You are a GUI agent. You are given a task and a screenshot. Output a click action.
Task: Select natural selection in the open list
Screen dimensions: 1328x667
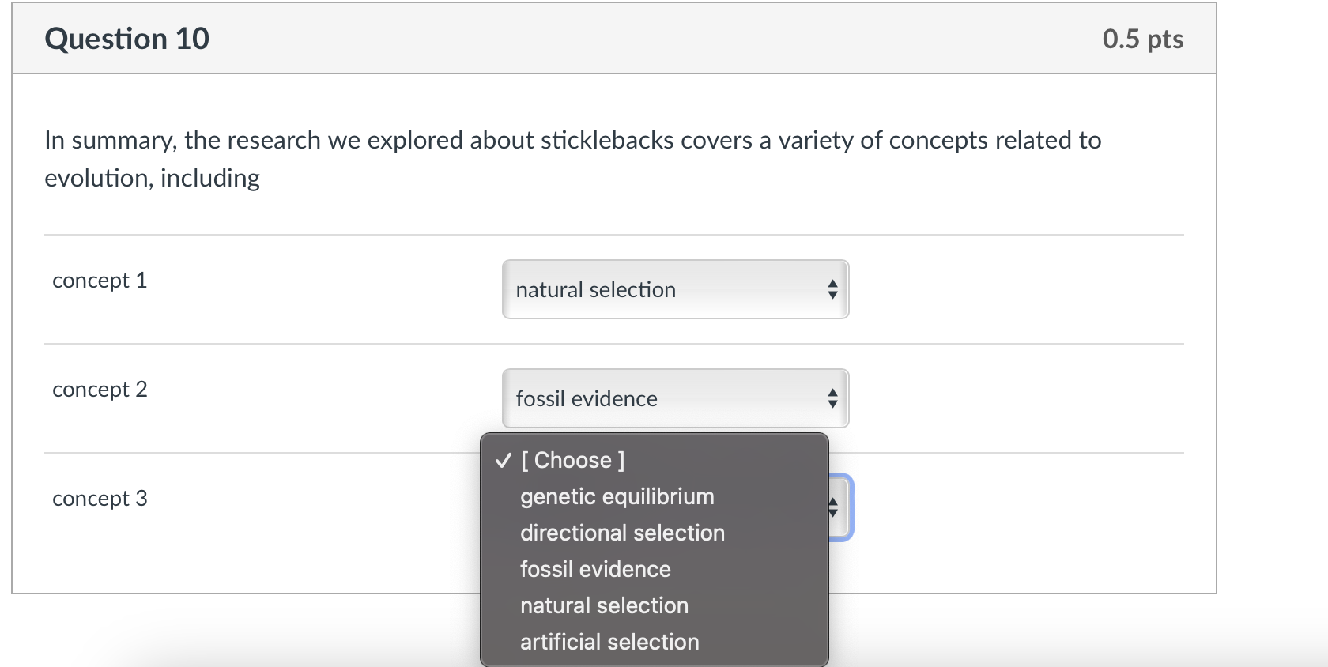(604, 605)
